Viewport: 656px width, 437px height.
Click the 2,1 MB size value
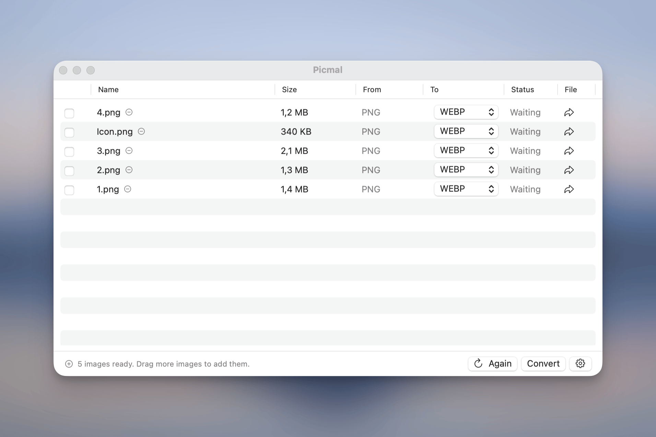[294, 151]
